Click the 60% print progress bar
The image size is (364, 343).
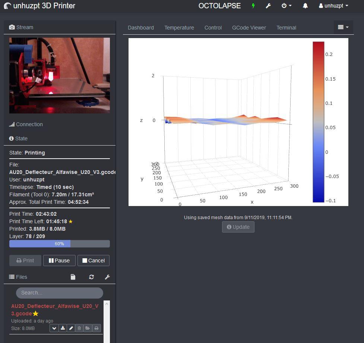click(x=60, y=244)
